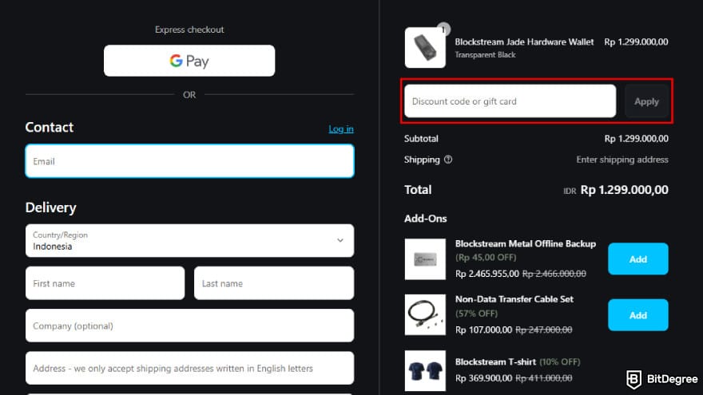Click the Enter shipping address text
The height and width of the screenshot is (395, 703).
(x=622, y=160)
